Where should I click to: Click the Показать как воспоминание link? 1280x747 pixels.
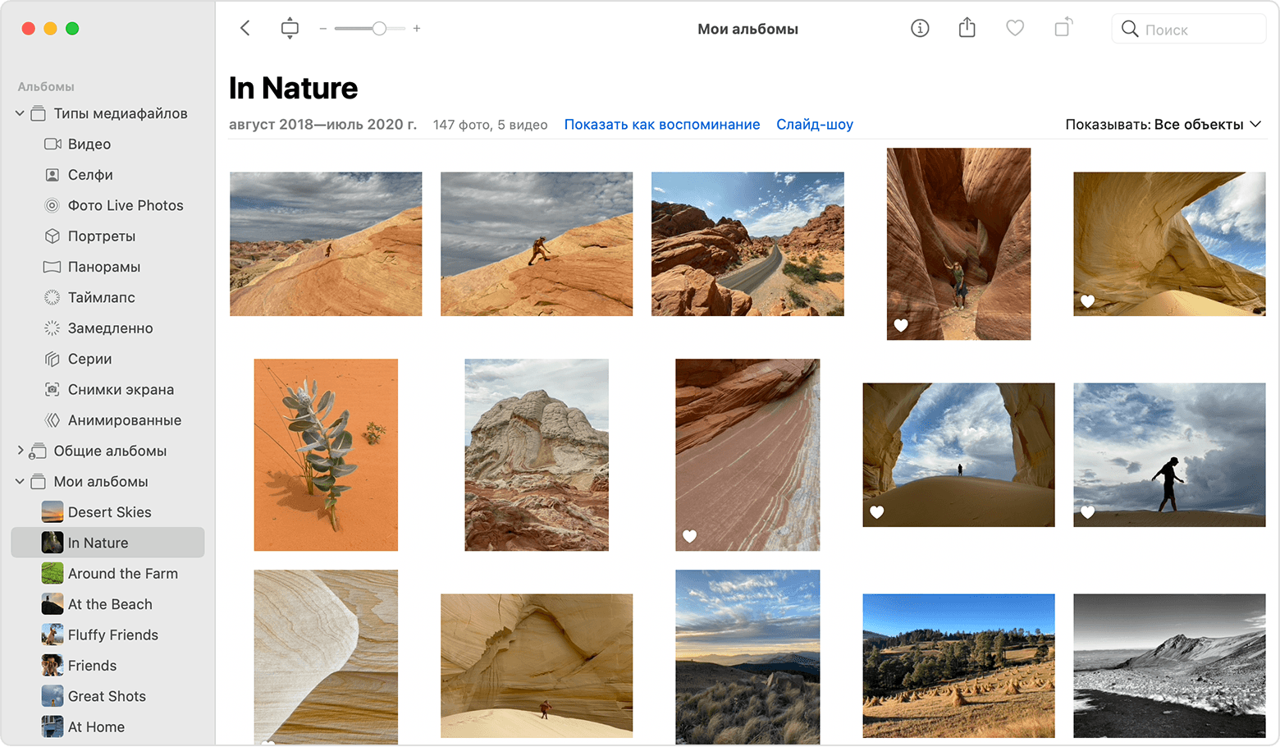pyautogui.click(x=661, y=125)
